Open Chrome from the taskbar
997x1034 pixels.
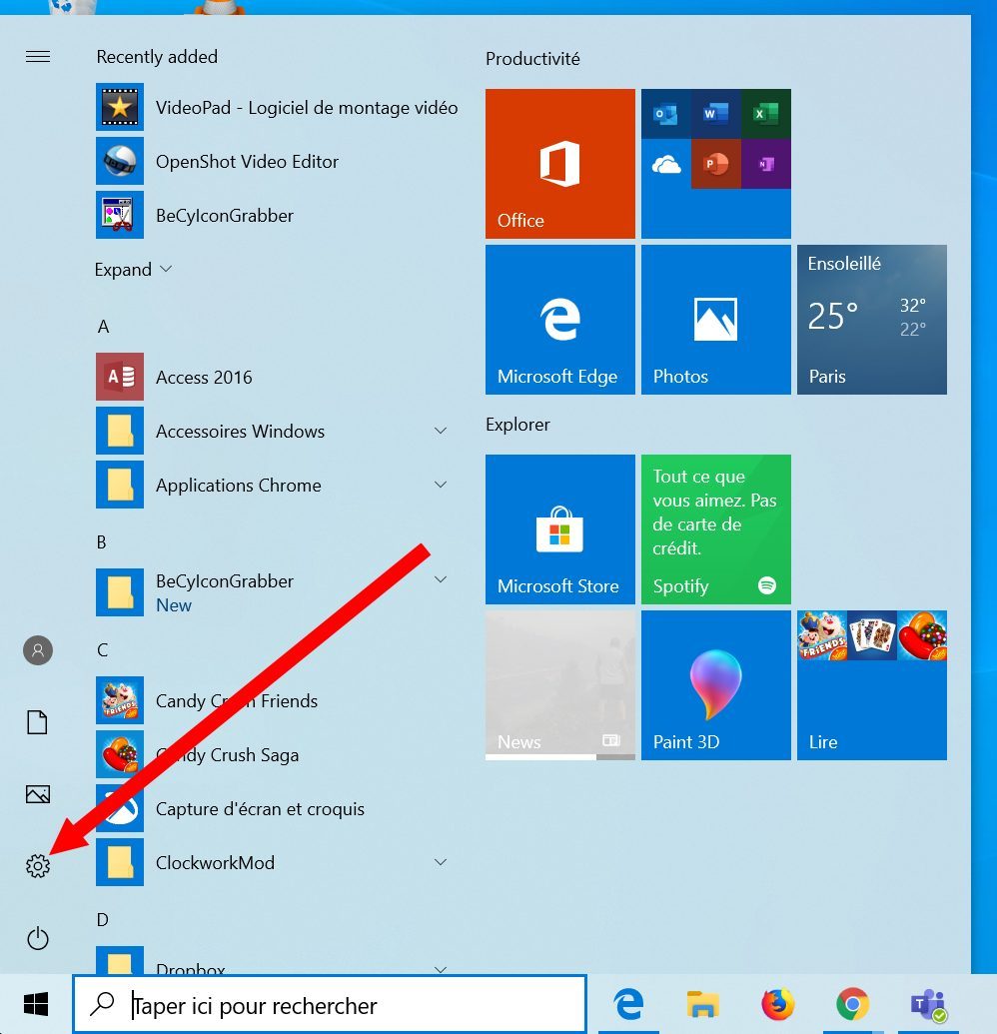point(852,1004)
